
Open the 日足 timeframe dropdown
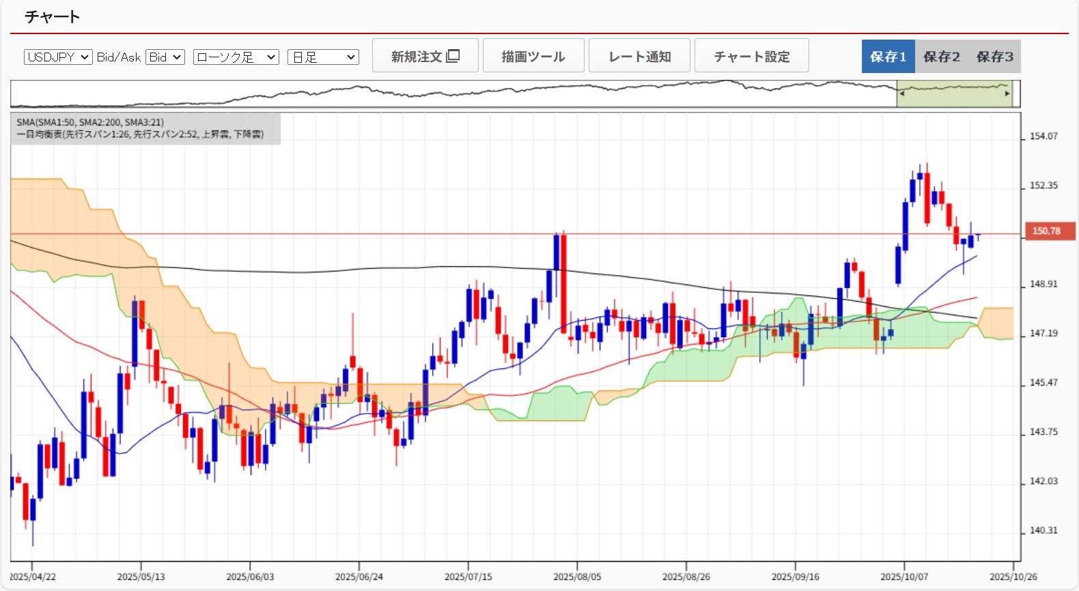(323, 57)
